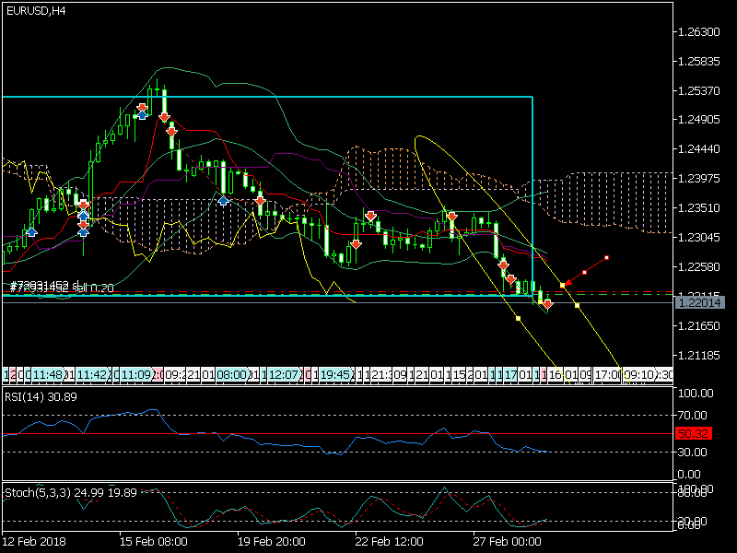Screen dimensions: 737x553
Task: Select the 11:09 event time marker
Action: point(136,375)
